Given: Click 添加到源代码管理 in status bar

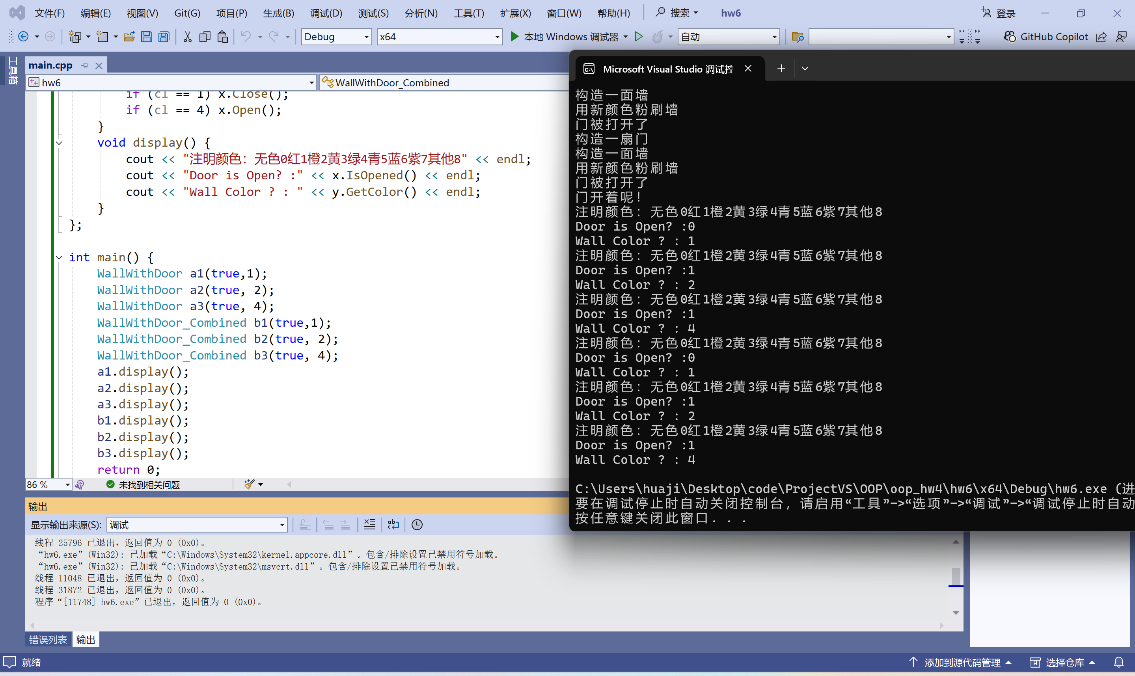Looking at the screenshot, I should [962, 662].
